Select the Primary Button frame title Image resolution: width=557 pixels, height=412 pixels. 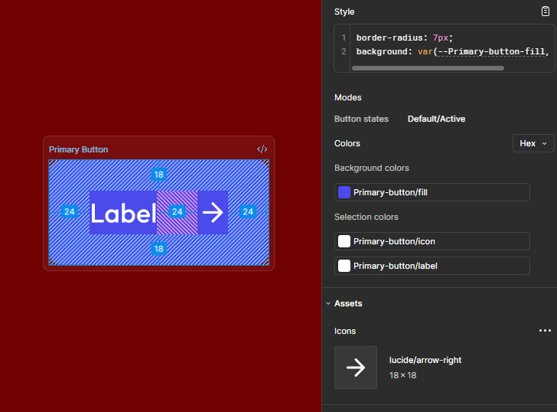[x=79, y=149]
